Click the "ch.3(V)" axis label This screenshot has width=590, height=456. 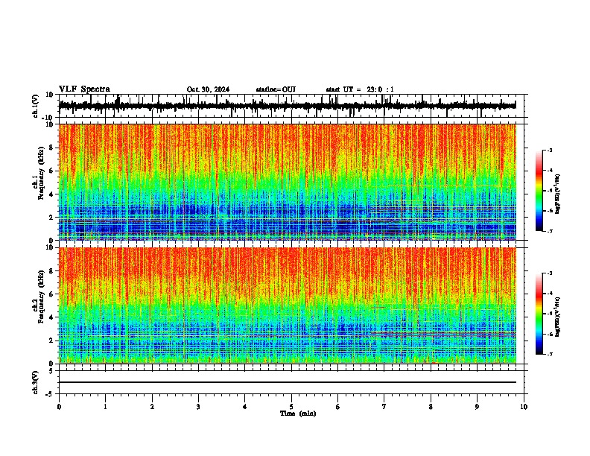pyautogui.click(x=36, y=382)
